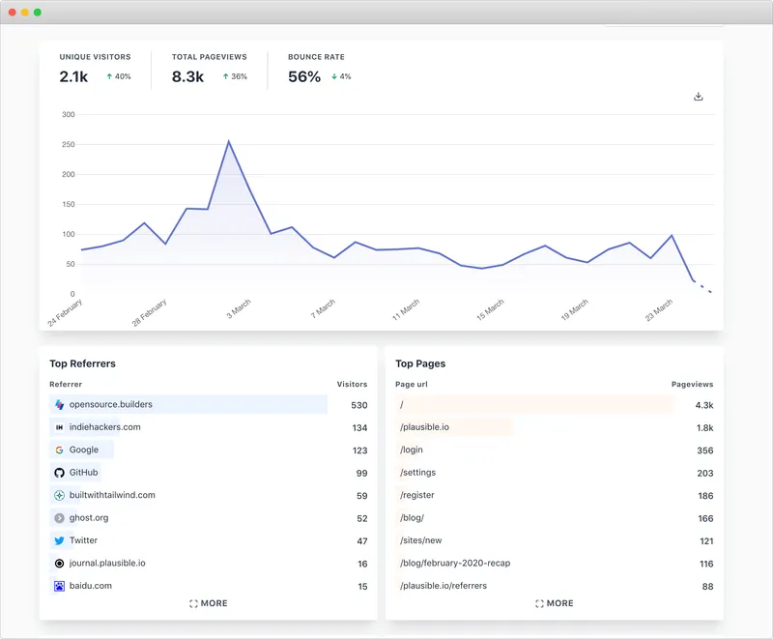Click the baidu.com paw icon
Image resolution: width=773 pixels, height=639 pixels.
pyautogui.click(x=59, y=586)
